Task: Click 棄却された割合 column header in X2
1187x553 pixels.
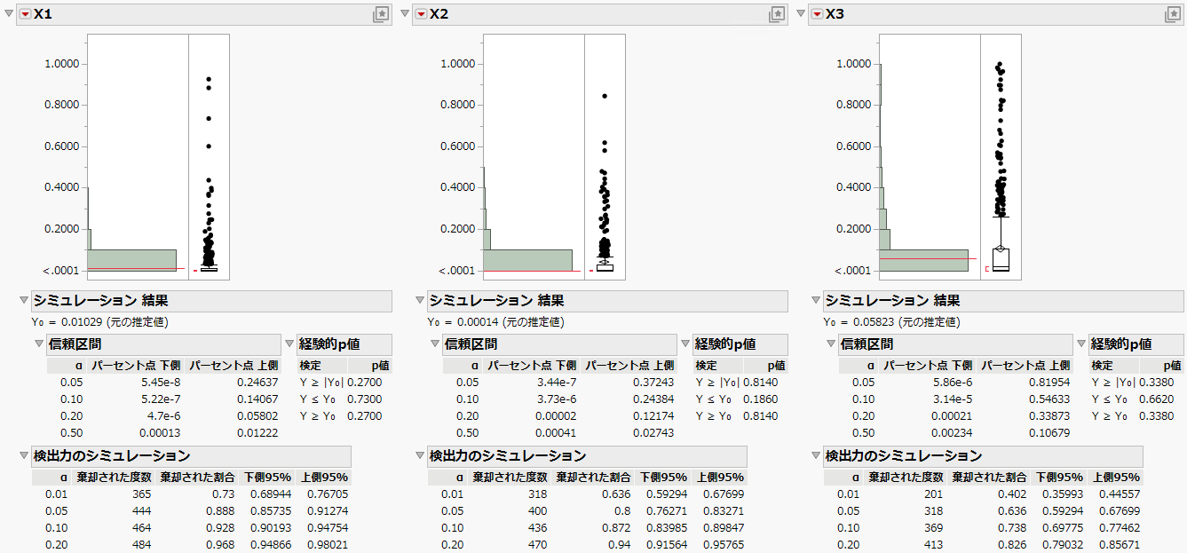Action: tap(596, 478)
